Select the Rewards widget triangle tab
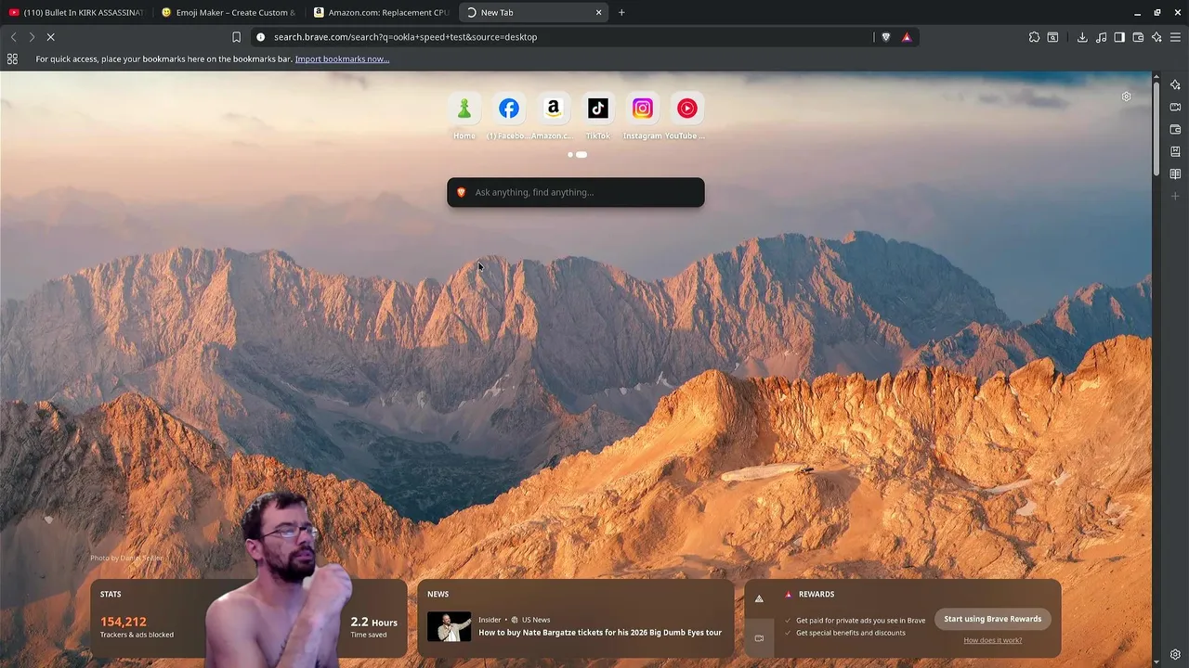 (759, 599)
